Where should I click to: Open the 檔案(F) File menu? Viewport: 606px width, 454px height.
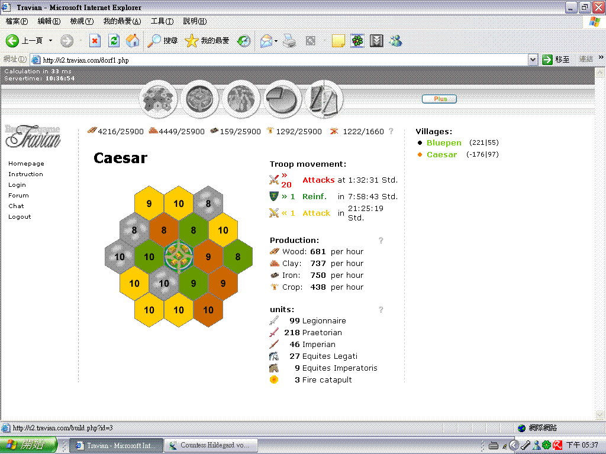tap(17, 21)
